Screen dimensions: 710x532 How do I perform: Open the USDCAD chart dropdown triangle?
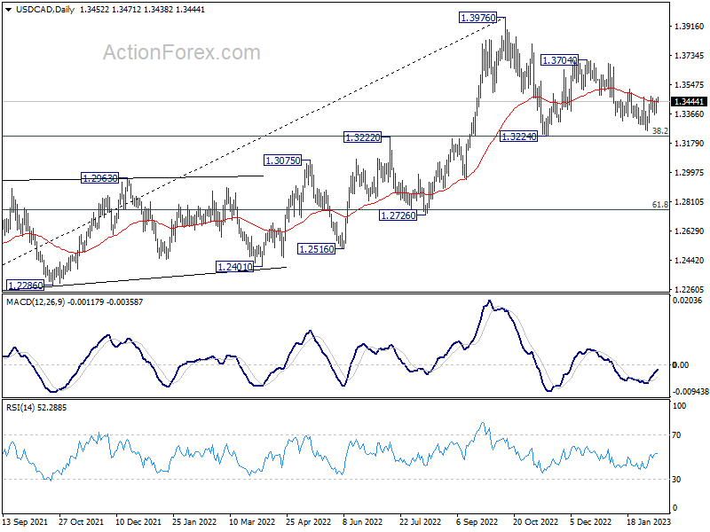(x=9, y=10)
